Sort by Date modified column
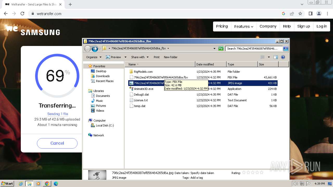333x187 pixels. click(x=211, y=64)
